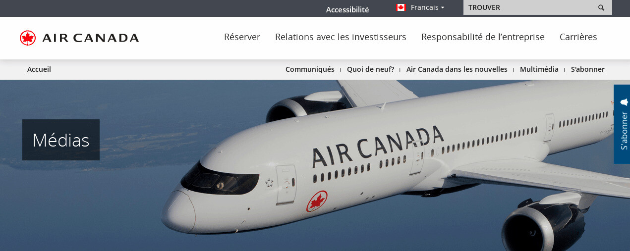Select Responsabilité de l'entreprise menu item
The width and height of the screenshot is (630, 251).
[x=483, y=37]
